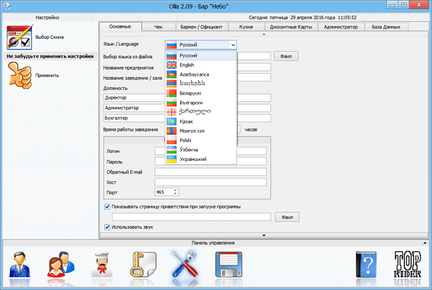The width and height of the screenshot is (432, 290).
Task: Toggle the welcome page on startup checkbox
Action: pos(107,207)
